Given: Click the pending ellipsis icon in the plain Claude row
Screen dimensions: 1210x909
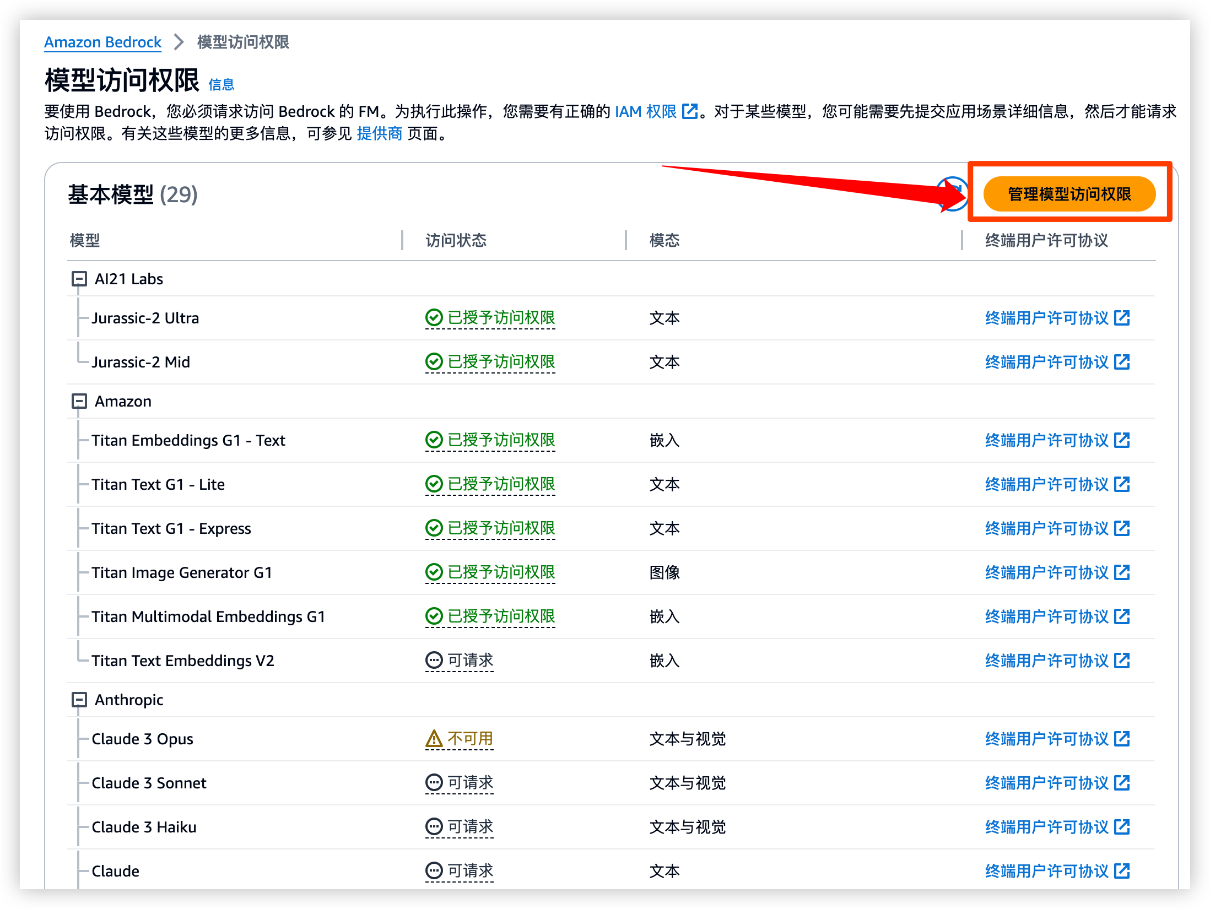Looking at the screenshot, I should pyautogui.click(x=434, y=871).
